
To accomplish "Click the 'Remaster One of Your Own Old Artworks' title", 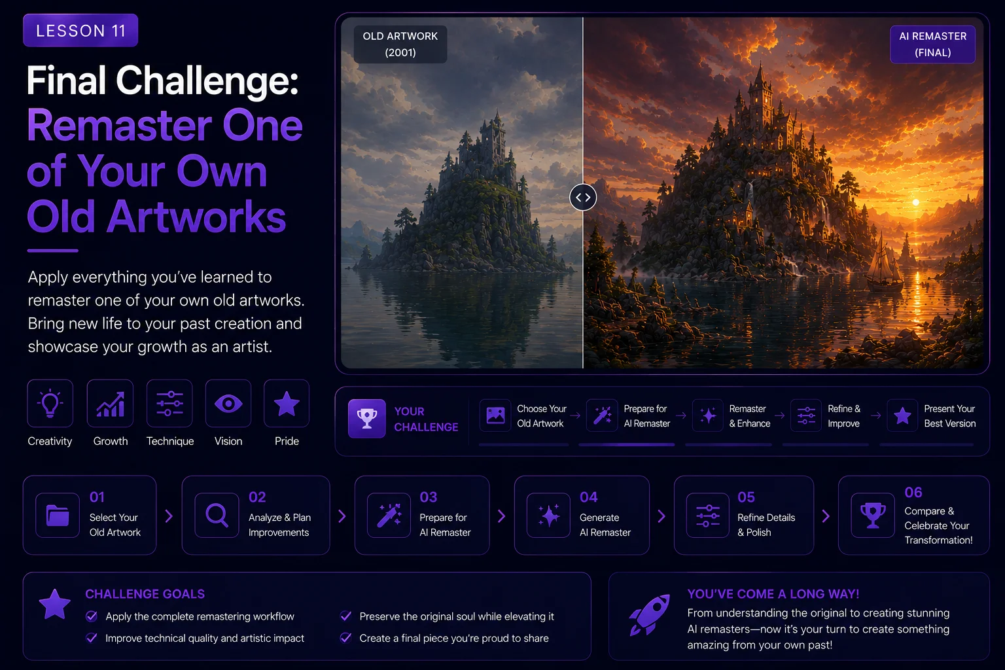I will coord(164,171).
